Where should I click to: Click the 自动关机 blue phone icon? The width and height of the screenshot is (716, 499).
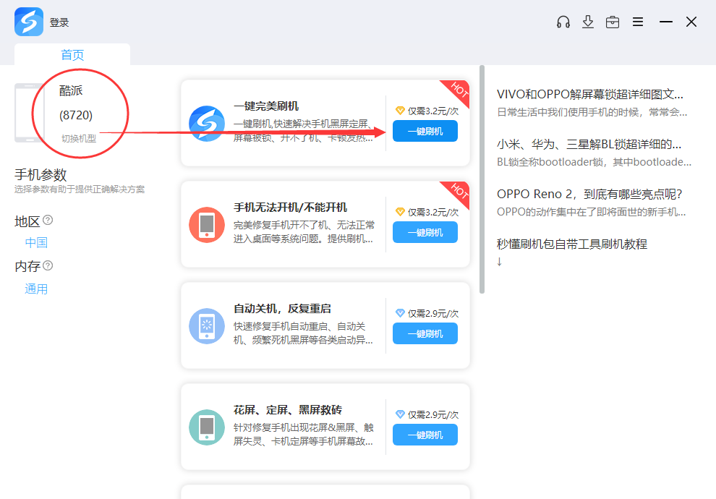pyautogui.click(x=207, y=326)
